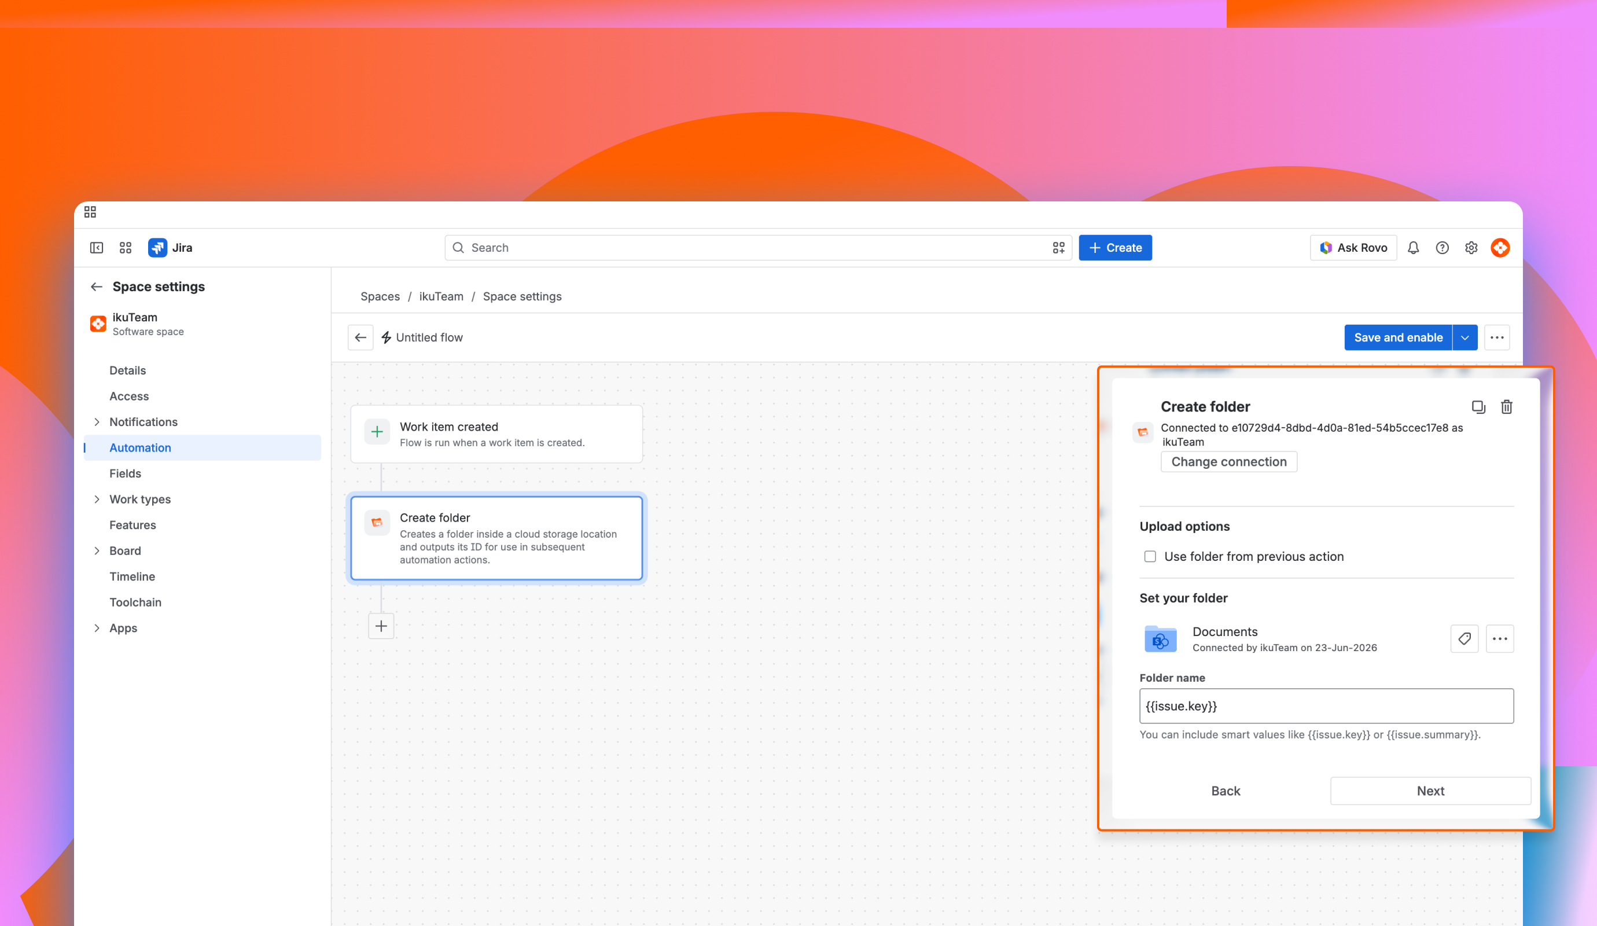Click the Back button in panel

click(x=1226, y=791)
